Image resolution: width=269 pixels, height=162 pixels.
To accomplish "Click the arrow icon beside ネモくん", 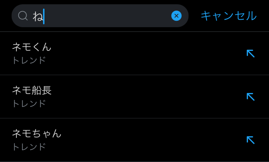I will 250,53.
